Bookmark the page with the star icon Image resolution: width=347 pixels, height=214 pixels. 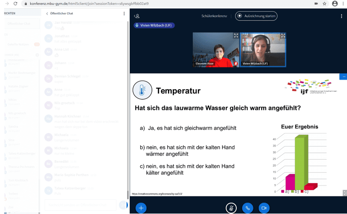click(325, 4)
